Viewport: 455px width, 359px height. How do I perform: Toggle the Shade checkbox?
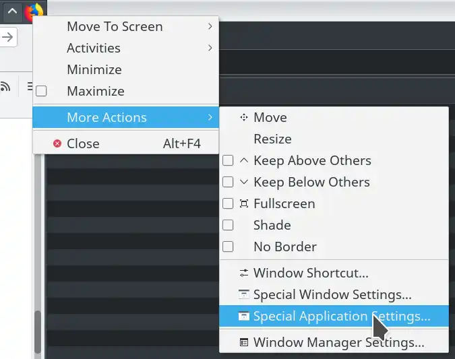tap(228, 225)
